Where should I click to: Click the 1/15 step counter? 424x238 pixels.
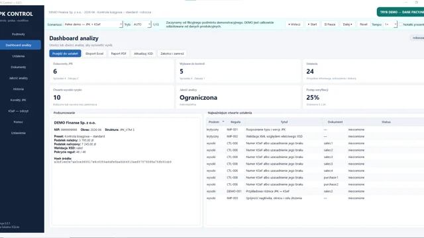[156, 24]
